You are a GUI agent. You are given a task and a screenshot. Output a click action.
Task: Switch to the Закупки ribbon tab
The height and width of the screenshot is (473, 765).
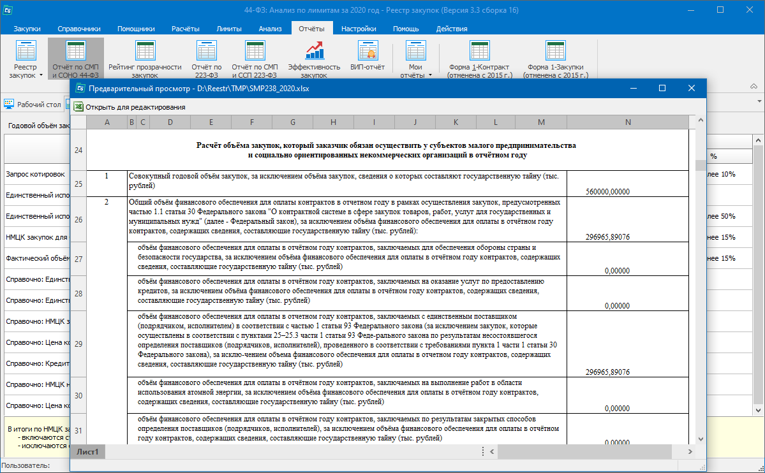coord(27,29)
